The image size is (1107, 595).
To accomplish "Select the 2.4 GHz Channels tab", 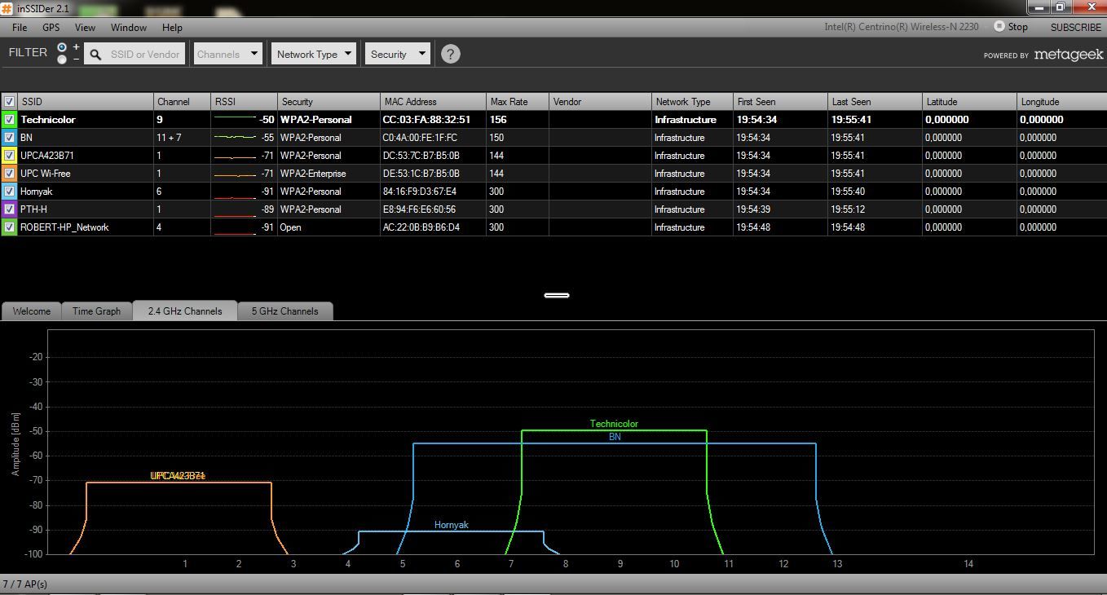I will pyautogui.click(x=185, y=311).
